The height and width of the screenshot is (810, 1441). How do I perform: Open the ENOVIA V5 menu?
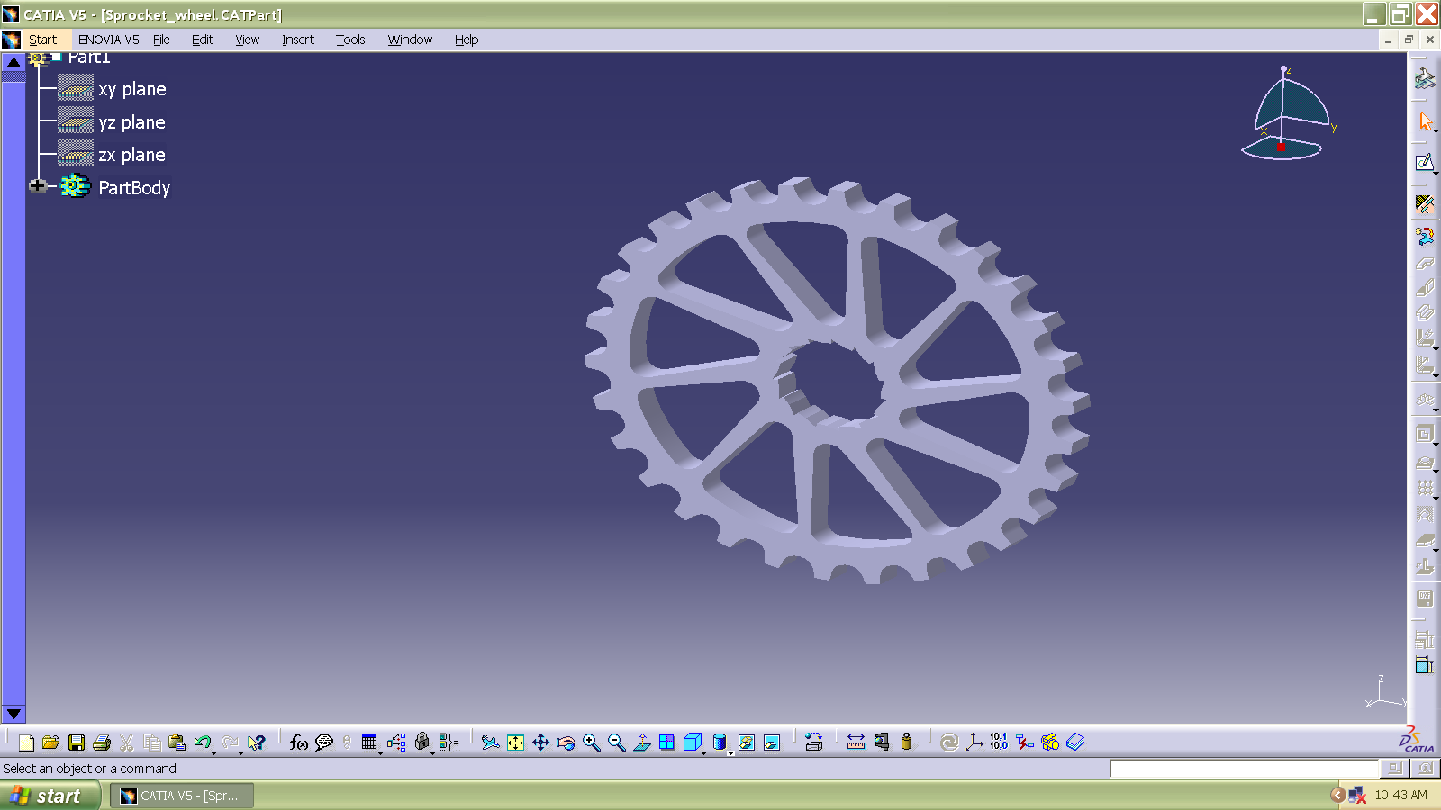click(108, 40)
